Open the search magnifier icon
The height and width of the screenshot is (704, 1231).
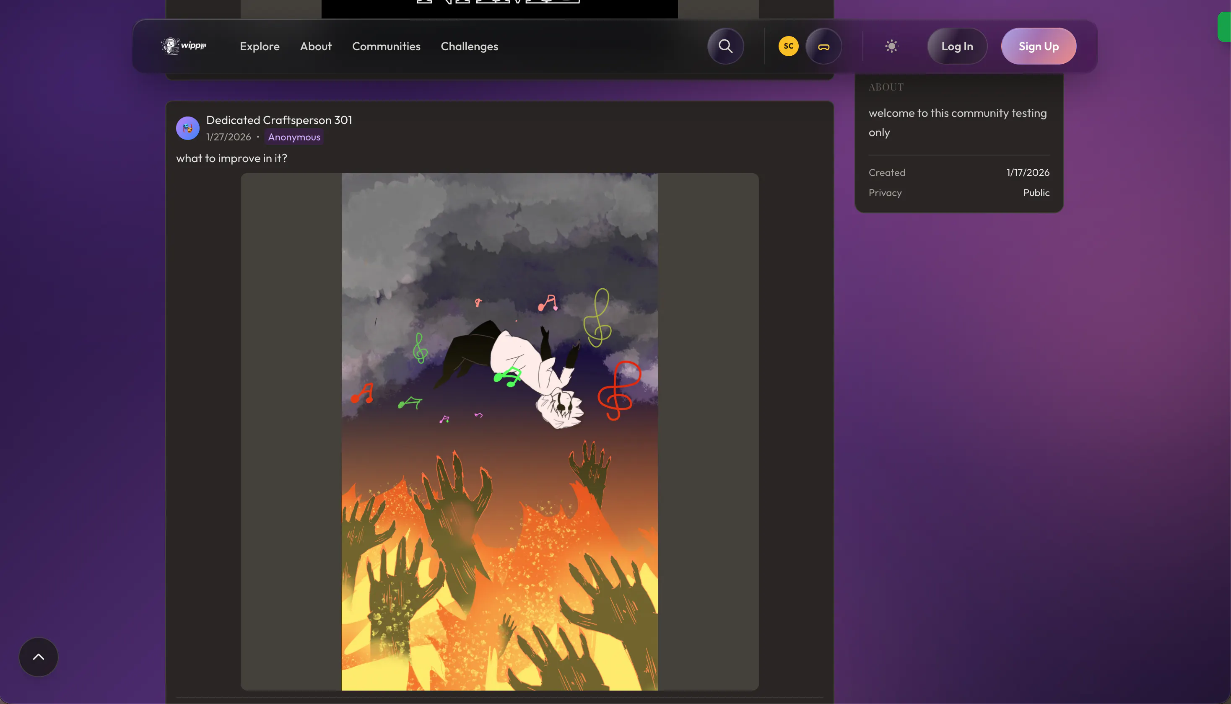[725, 46]
